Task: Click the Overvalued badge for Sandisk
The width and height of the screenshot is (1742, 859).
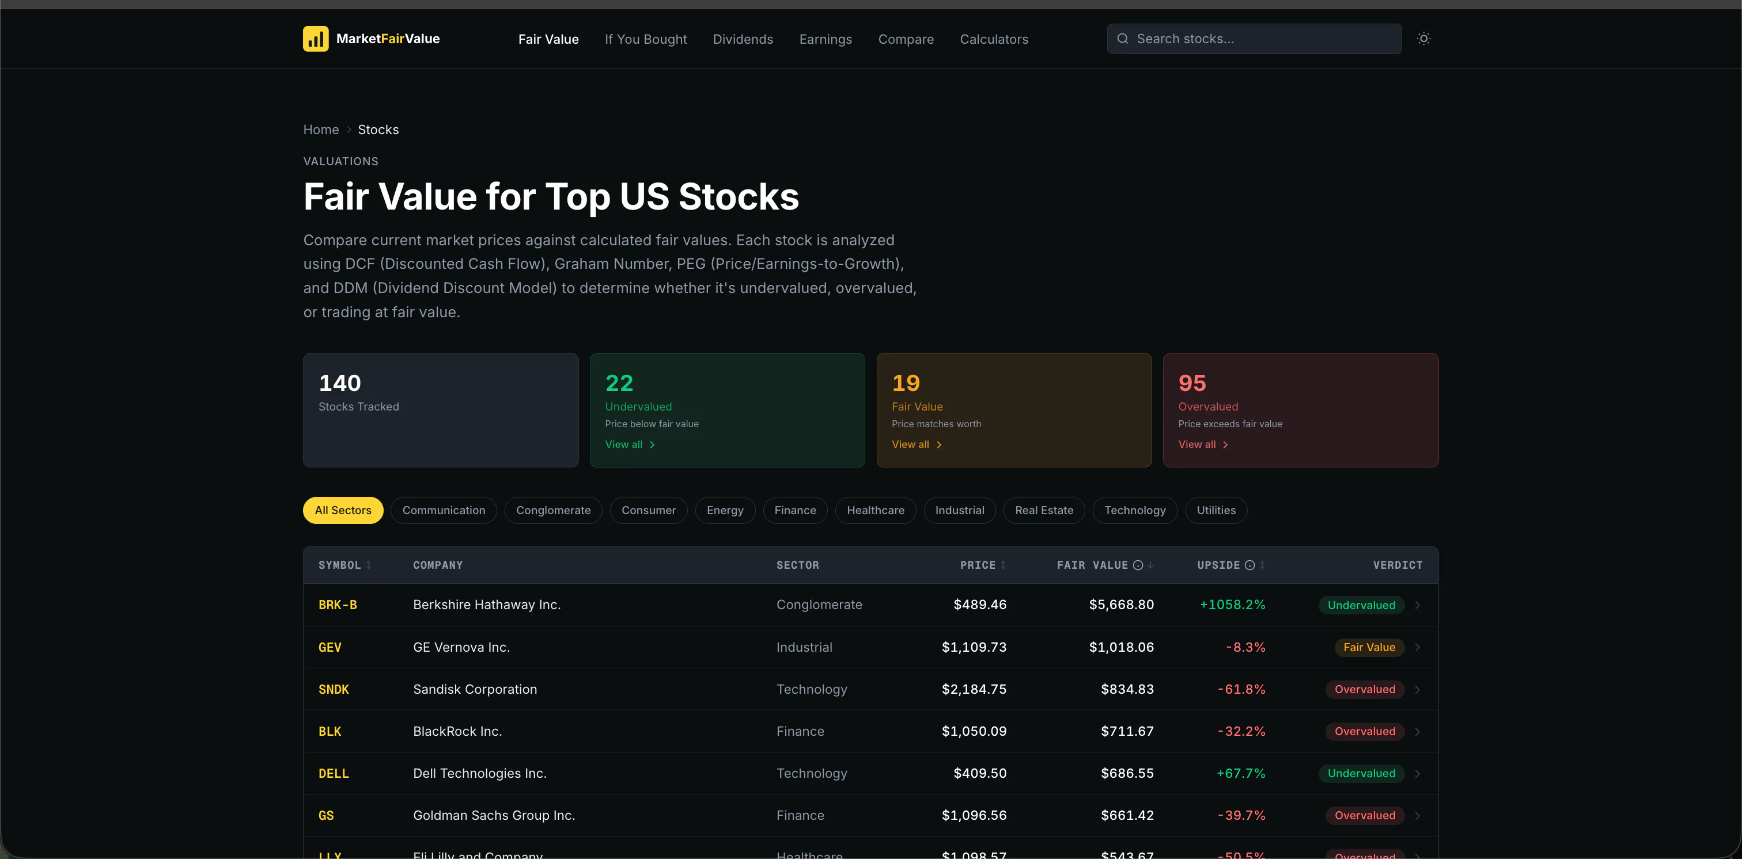Action: 1365,689
